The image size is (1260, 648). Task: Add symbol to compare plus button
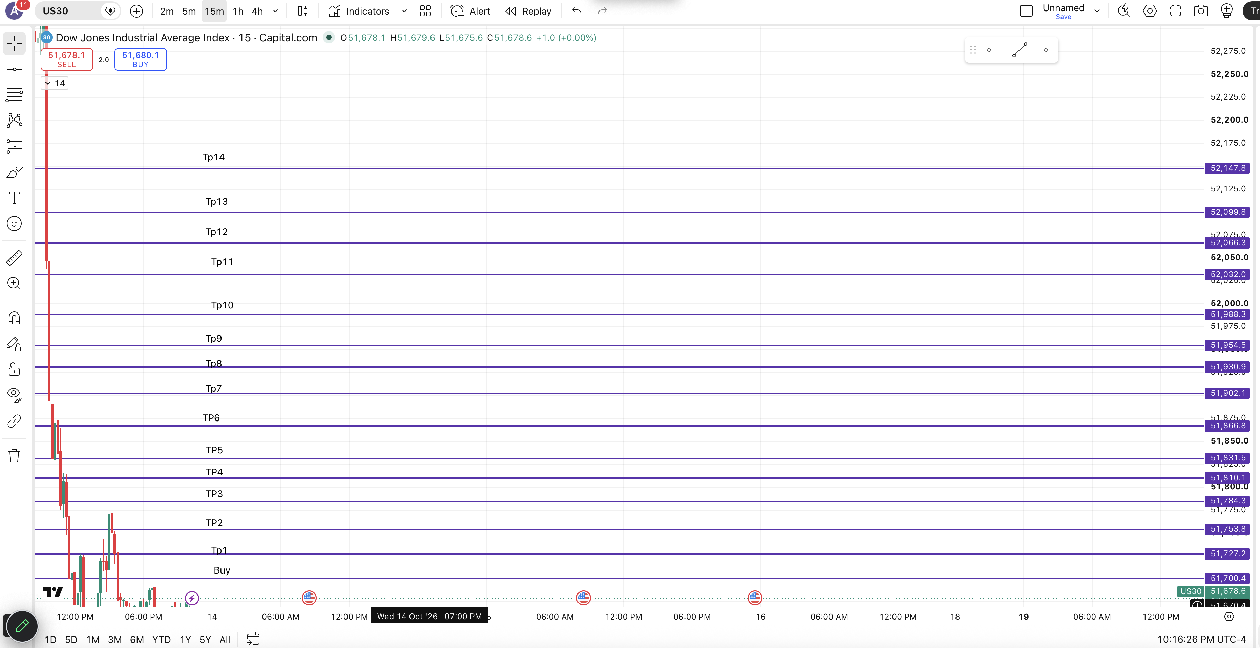(x=136, y=11)
